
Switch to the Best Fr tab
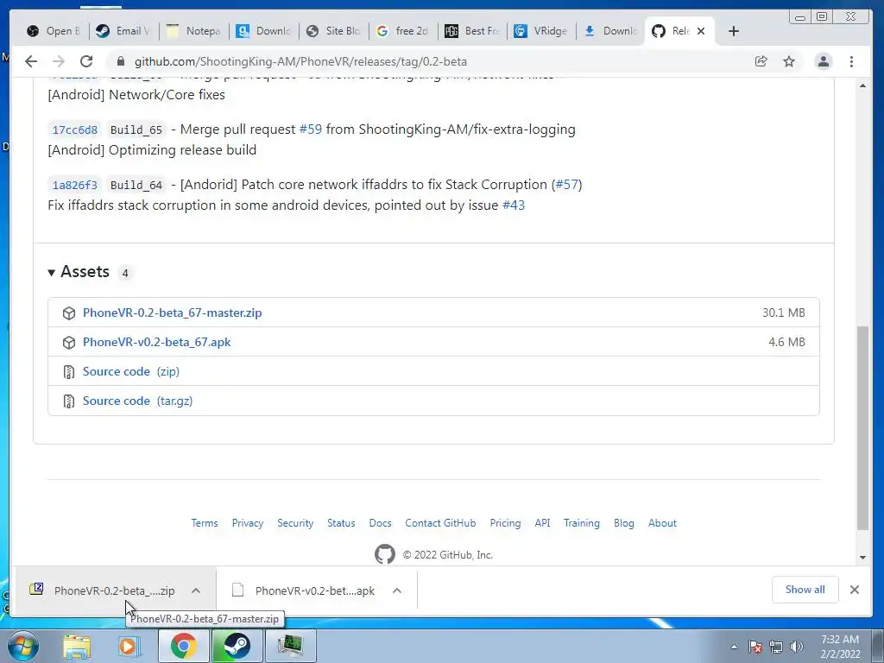point(473,31)
